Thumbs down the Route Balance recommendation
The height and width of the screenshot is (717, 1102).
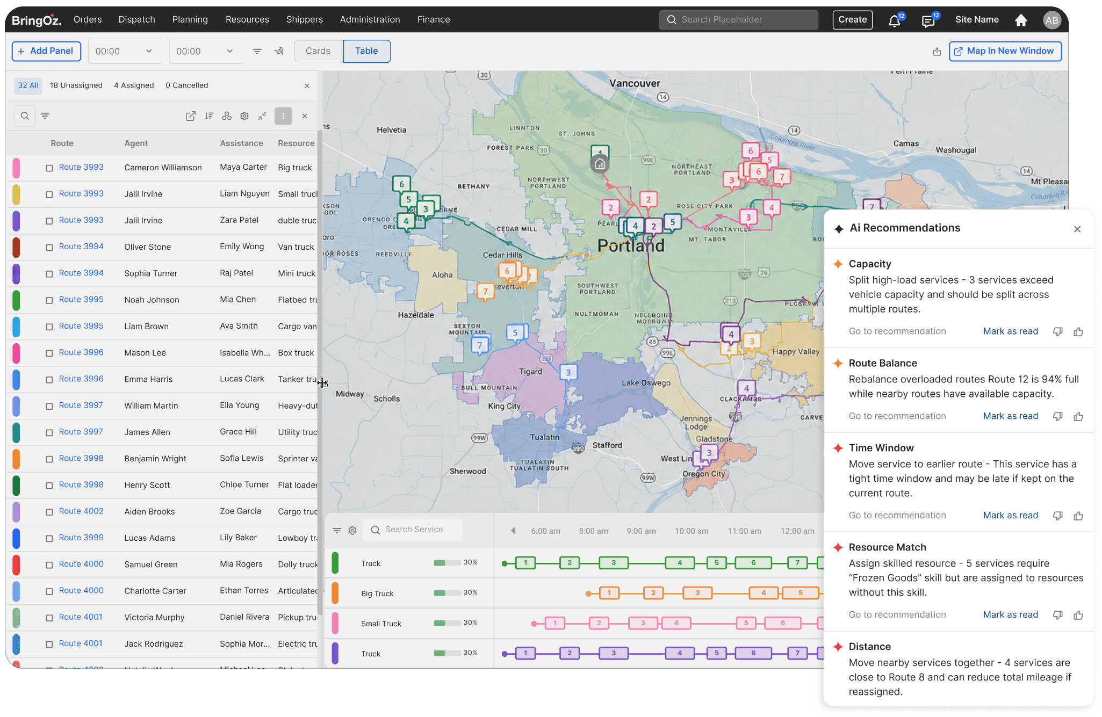(1058, 417)
